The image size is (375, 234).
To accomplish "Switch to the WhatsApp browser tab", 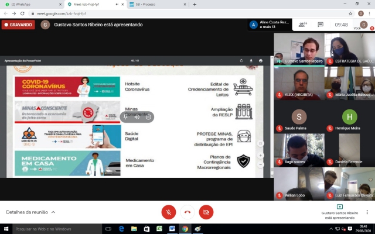I will click(x=33, y=4).
